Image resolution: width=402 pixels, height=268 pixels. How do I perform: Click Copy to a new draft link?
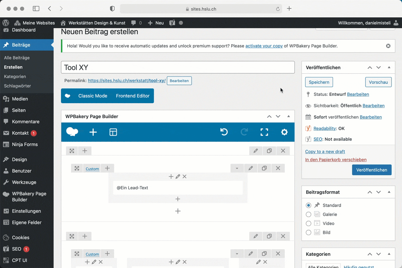(x=325, y=151)
